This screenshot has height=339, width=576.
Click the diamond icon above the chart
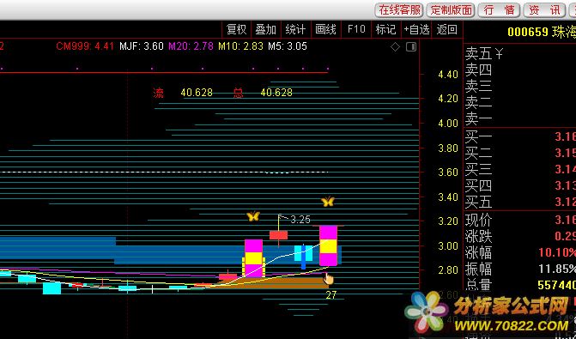395,47
